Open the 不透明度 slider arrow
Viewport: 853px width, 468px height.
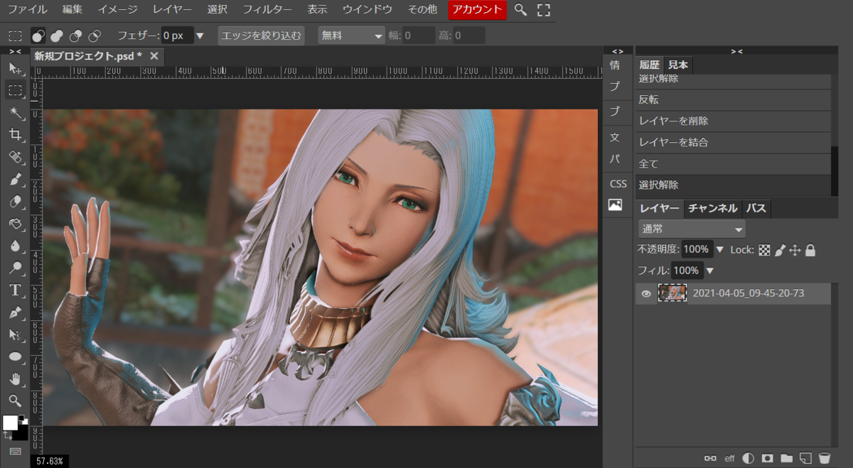[719, 250]
